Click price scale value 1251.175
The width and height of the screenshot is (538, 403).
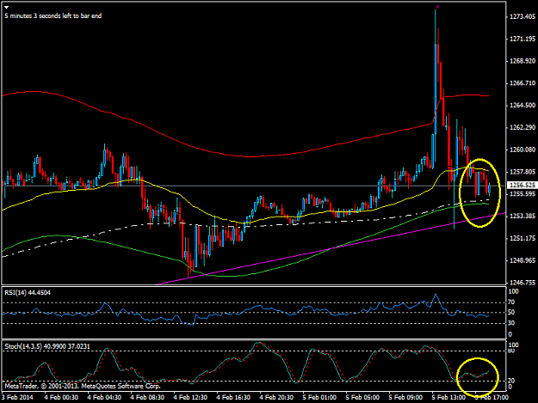[523, 238]
